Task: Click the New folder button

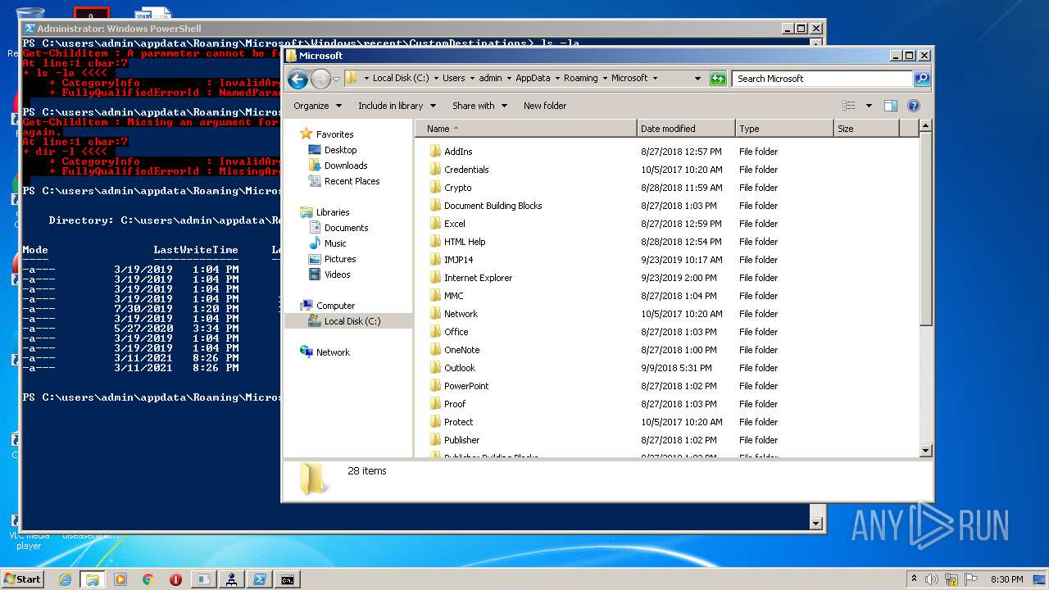Action: click(545, 106)
